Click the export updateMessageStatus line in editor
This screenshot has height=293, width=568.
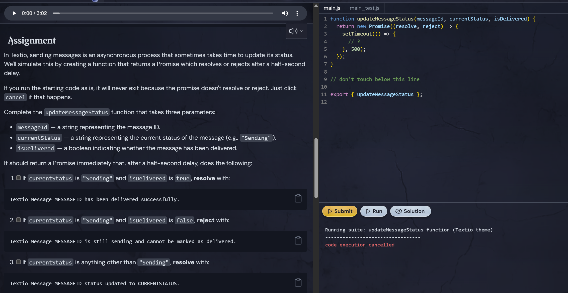click(x=376, y=94)
